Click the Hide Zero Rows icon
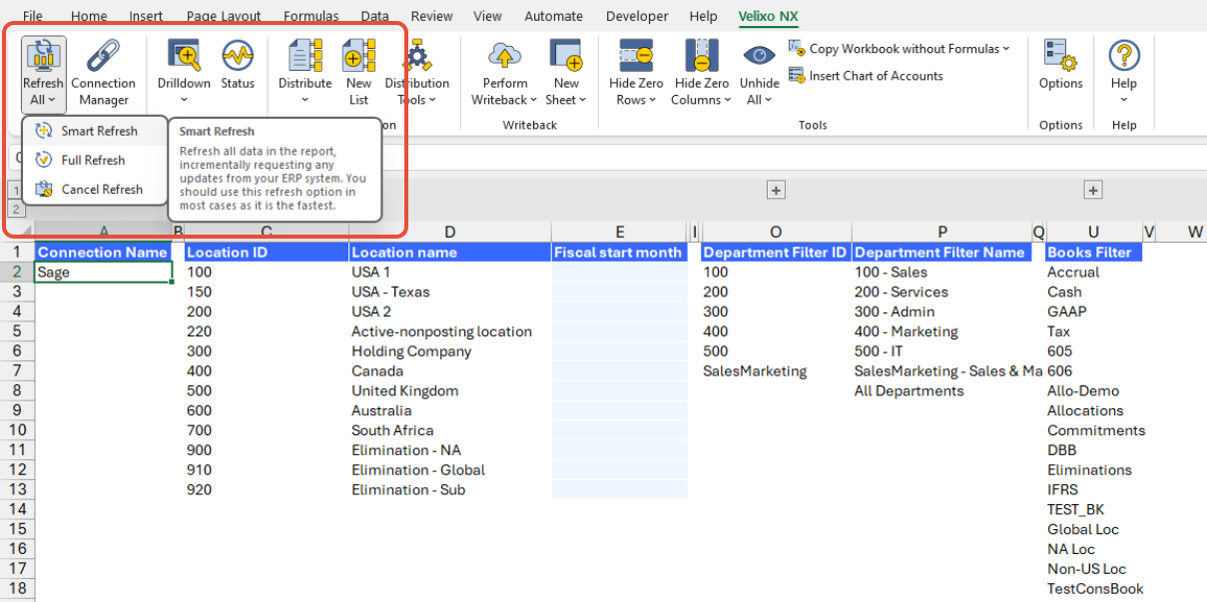This screenshot has height=602, width=1207. (x=636, y=55)
